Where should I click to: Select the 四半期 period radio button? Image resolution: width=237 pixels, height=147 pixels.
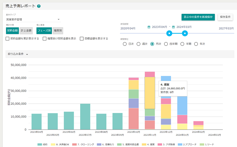tap(166, 44)
